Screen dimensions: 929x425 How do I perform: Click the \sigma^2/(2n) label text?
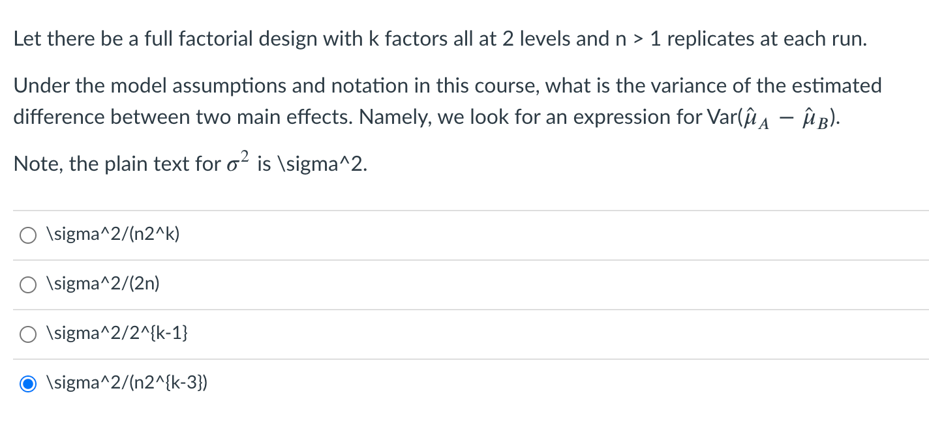(103, 284)
